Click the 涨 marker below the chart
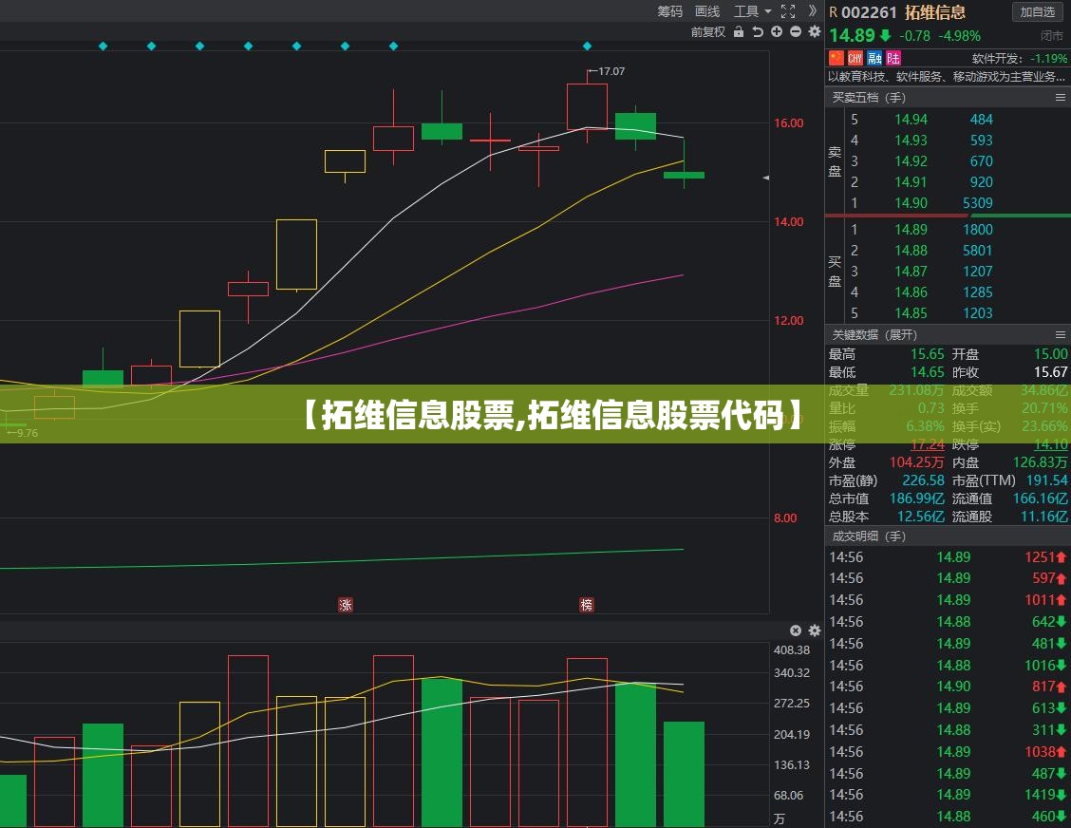The width and height of the screenshot is (1071, 828). [x=346, y=605]
